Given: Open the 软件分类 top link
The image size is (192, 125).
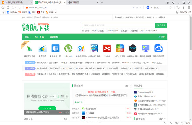Looking at the screenshot, I should (x=129, y=17).
